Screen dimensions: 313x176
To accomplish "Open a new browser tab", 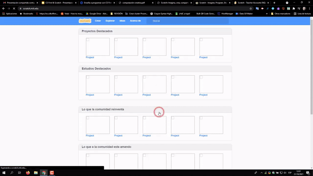I will point(274,3).
